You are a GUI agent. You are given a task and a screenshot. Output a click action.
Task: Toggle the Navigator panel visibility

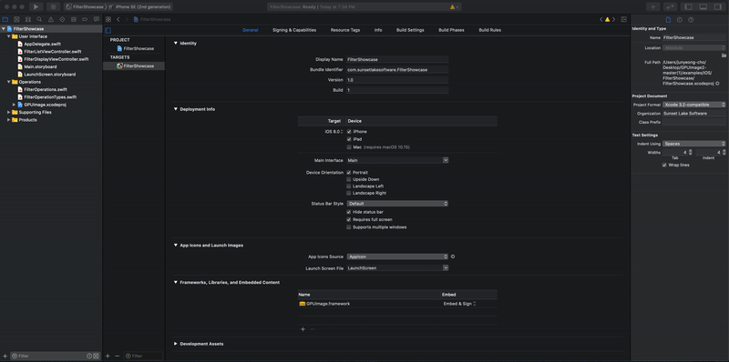click(689, 7)
